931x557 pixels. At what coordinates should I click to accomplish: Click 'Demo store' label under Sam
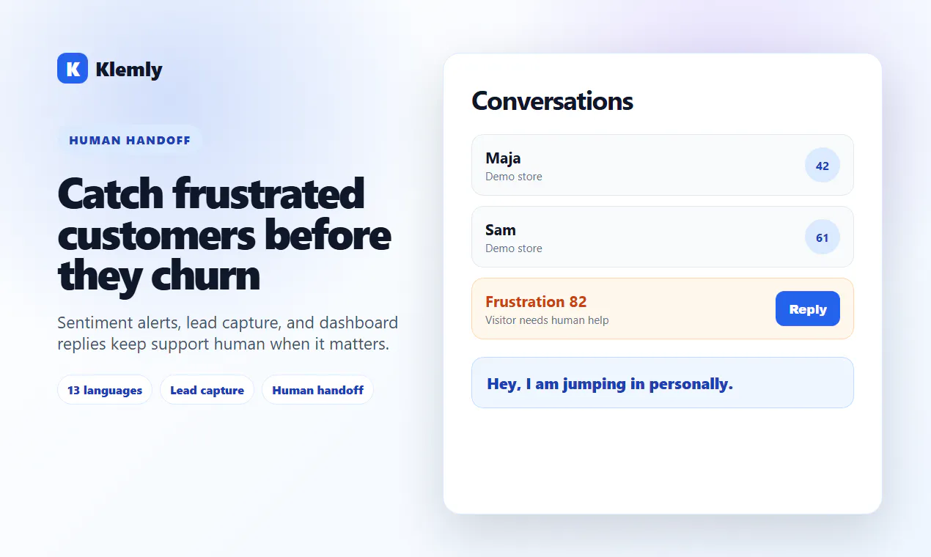(x=514, y=248)
